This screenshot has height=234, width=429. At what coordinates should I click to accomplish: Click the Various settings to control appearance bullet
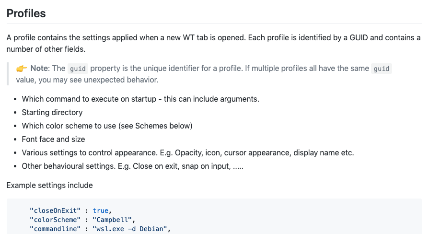click(187, 153)
